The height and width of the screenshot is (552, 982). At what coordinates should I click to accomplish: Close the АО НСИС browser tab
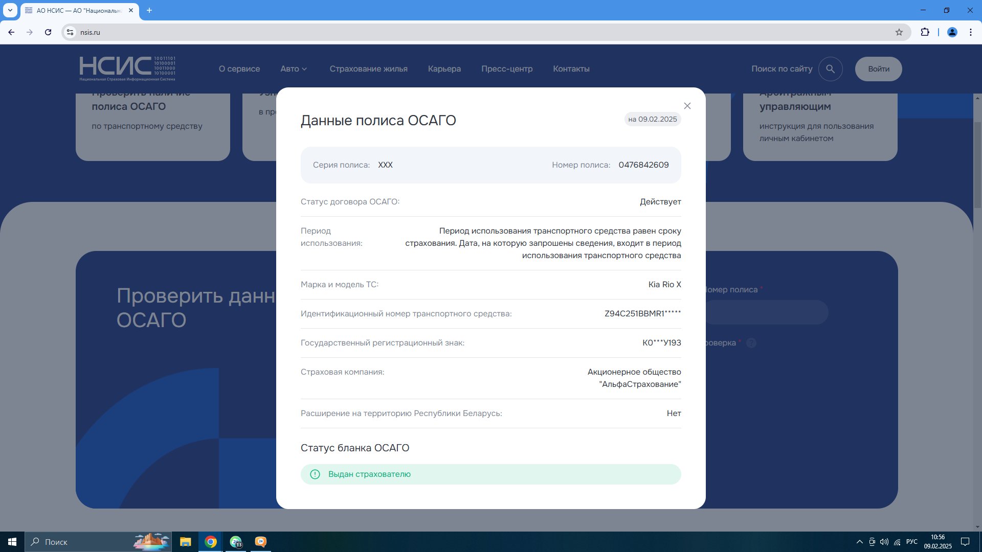click(131, 10)
